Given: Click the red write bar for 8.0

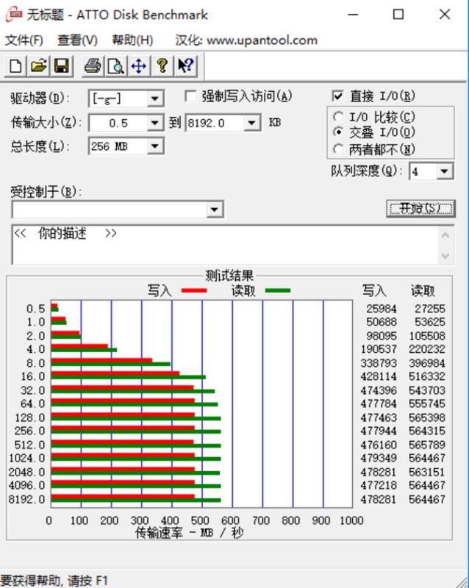Looking at the screenshot, I should 101,360.
